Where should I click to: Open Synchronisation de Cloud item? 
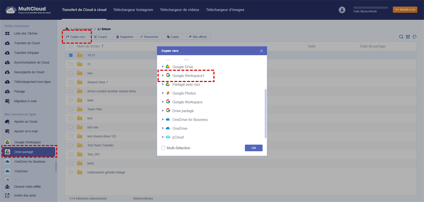click(x=32, y=63)
